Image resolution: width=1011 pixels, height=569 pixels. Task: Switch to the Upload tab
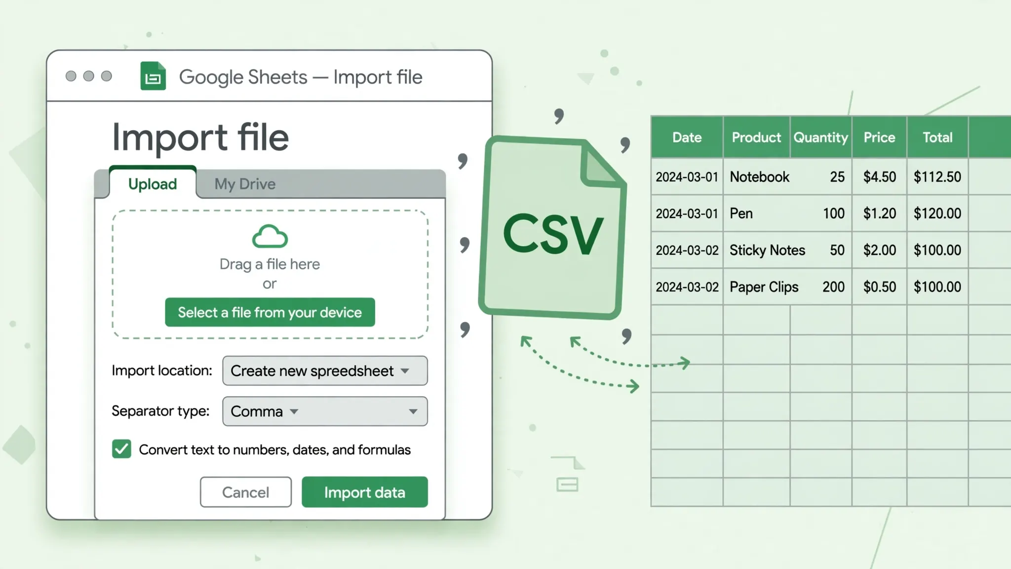[153, 184]
